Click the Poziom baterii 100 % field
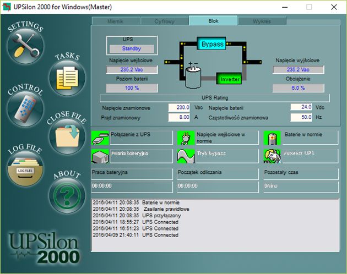The height and width of the screenshot is (274, 347). tap(132, 88)
